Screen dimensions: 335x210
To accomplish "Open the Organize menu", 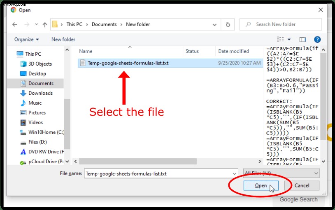I will (x=26, y=39).
